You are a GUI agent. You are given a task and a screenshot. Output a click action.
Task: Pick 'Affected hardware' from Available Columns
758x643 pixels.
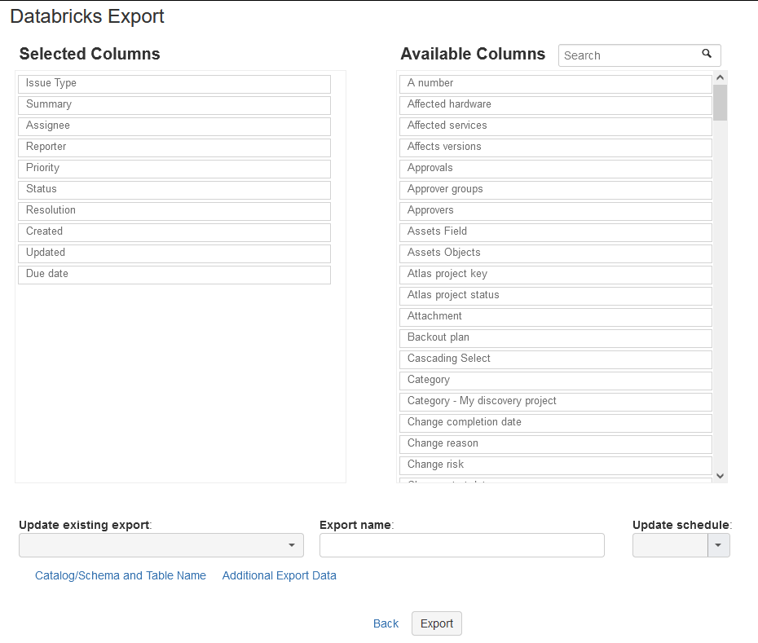556,105
